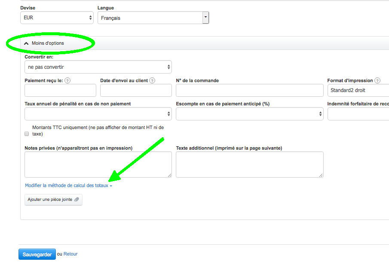Click the Texte additionnel text area
Image resolution: width=389 pixels, height=274 pixels.
[x=249, y=164]
